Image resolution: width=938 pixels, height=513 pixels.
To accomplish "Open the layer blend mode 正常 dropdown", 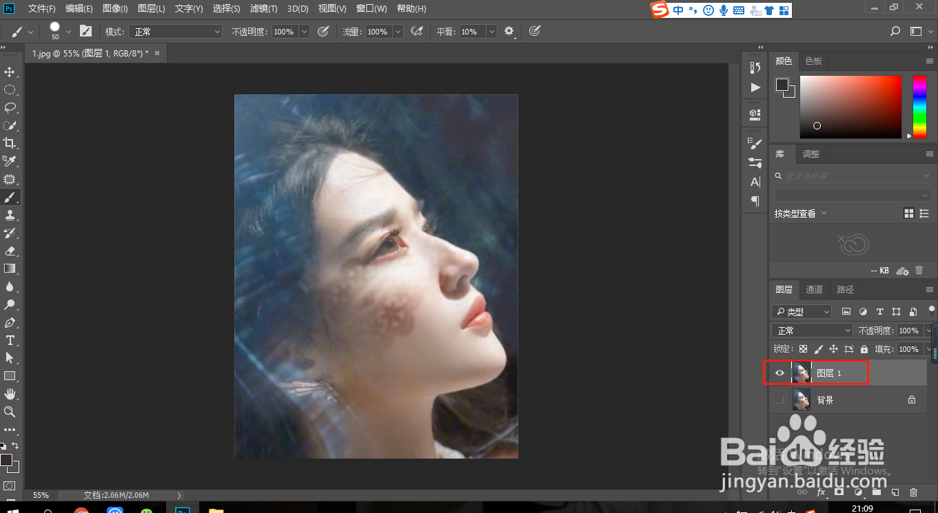I will [x=812, y=331].
